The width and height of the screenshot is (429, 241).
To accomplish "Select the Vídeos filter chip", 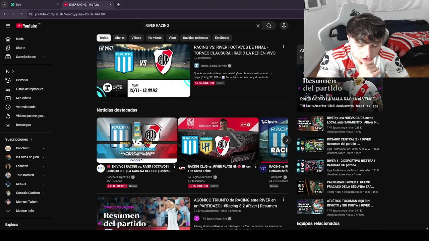I will [x=136, y=38].
